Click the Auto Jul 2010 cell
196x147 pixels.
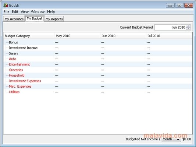pyautogui.click(x=169, y=59)
